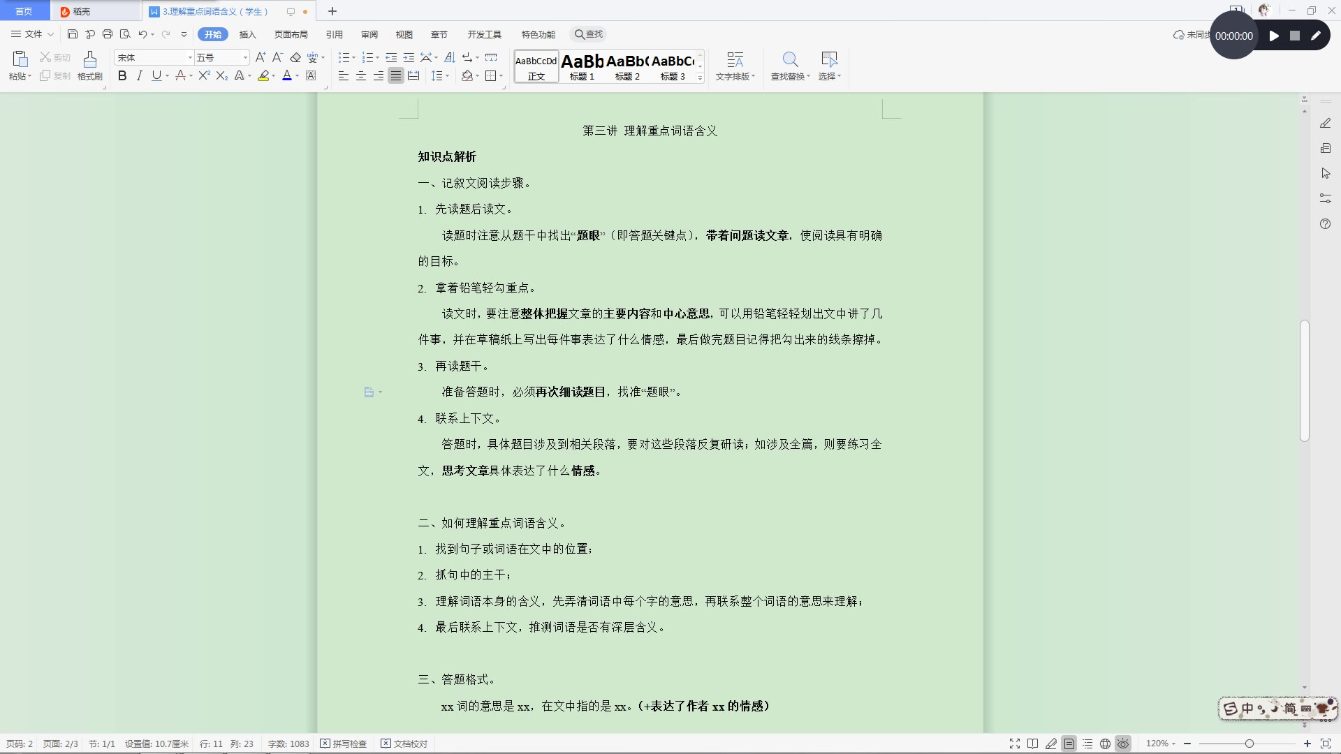
Task: Click the Italic formatting icon
Action: click(x=139, y=76)
